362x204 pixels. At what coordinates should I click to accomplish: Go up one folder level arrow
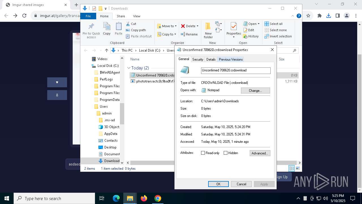coord(107,50)
